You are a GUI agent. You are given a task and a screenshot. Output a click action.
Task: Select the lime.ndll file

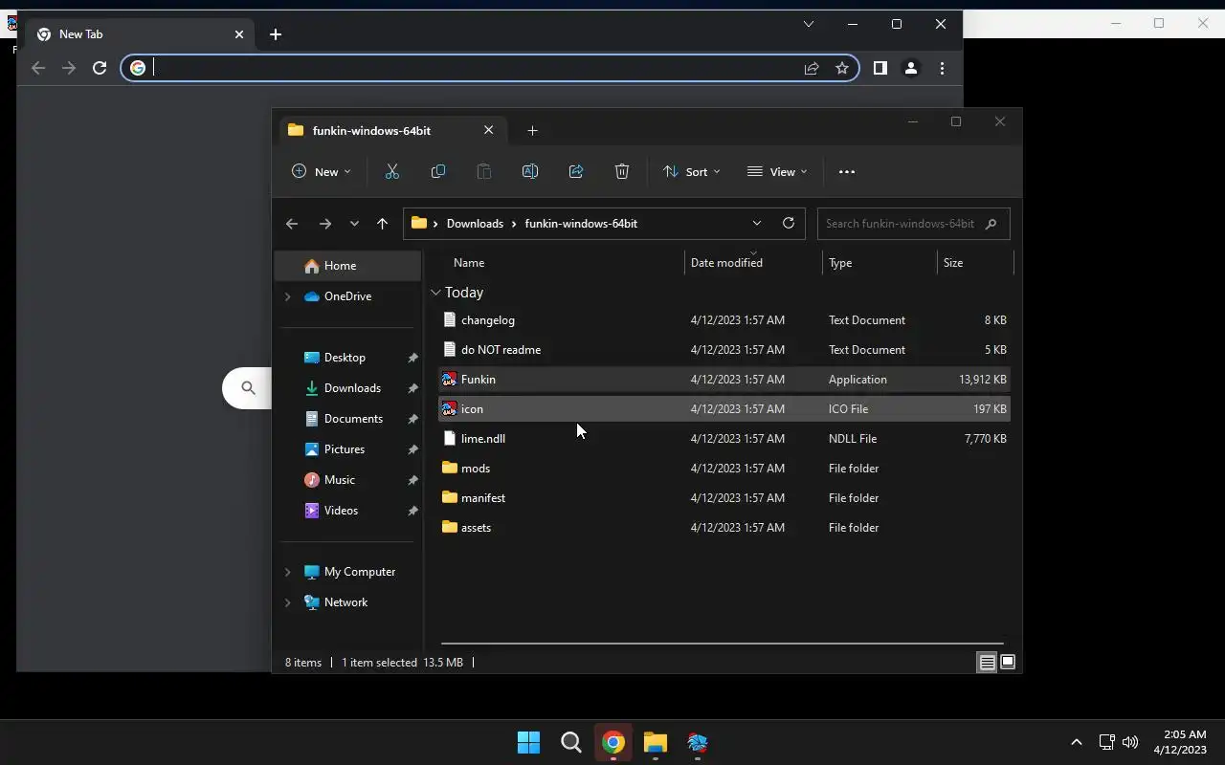coord(724,439)
